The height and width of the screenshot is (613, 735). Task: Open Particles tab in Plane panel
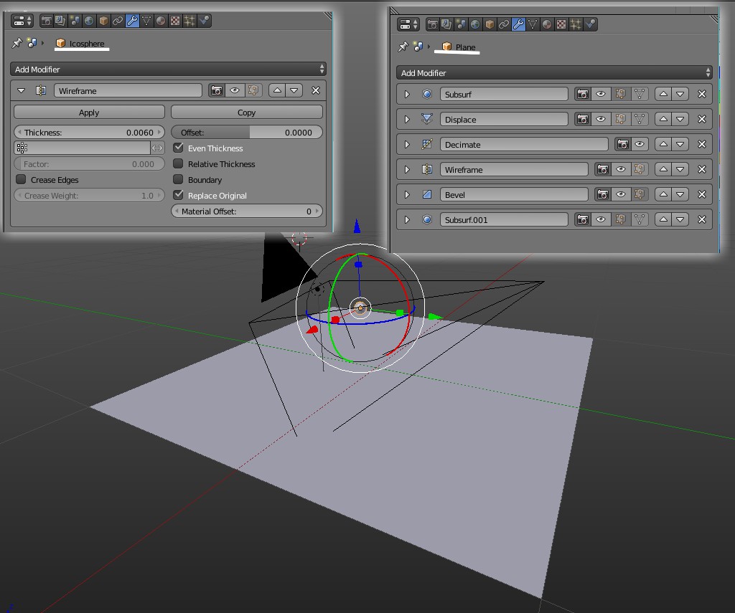[x=576, y=24]
